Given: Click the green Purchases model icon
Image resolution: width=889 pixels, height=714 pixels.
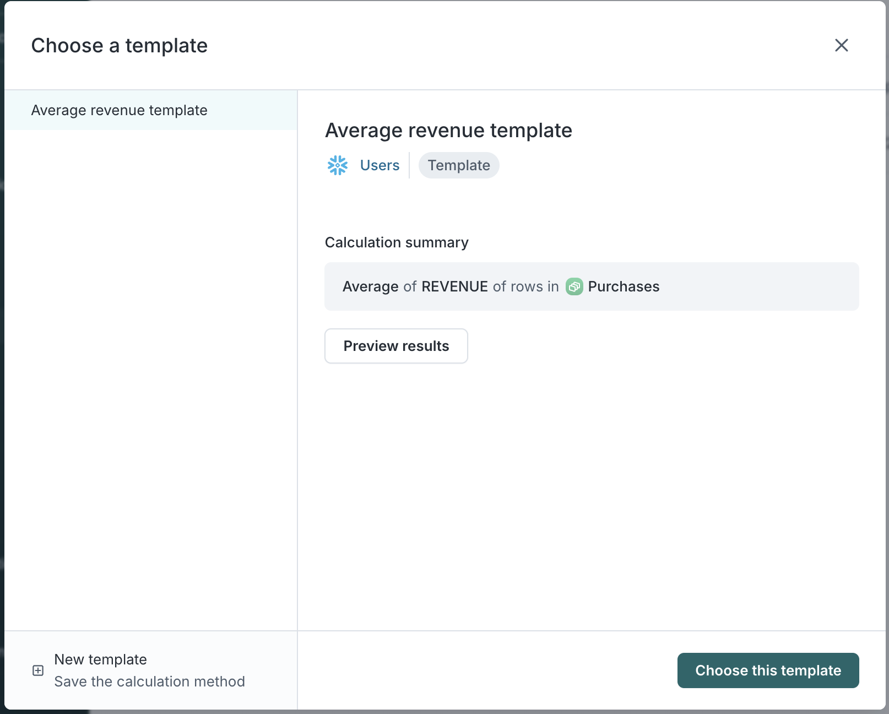Looking at the screenshot, I should pyautogui.click(x=574, y=286).
